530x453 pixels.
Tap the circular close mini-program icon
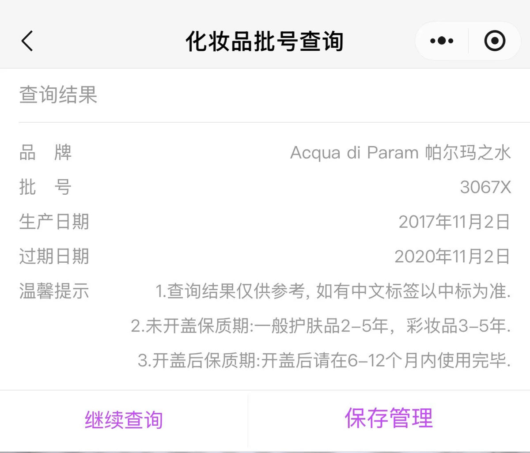495,41
